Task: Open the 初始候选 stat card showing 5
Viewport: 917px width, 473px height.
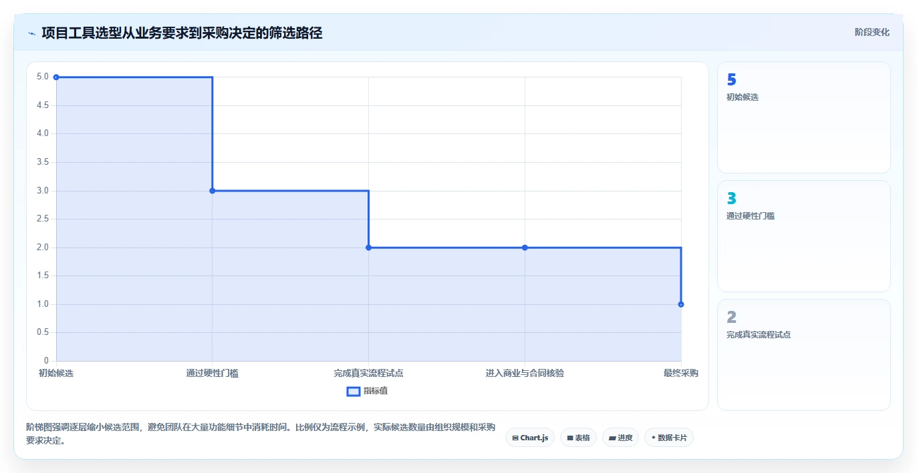Action: pos(804,117)
